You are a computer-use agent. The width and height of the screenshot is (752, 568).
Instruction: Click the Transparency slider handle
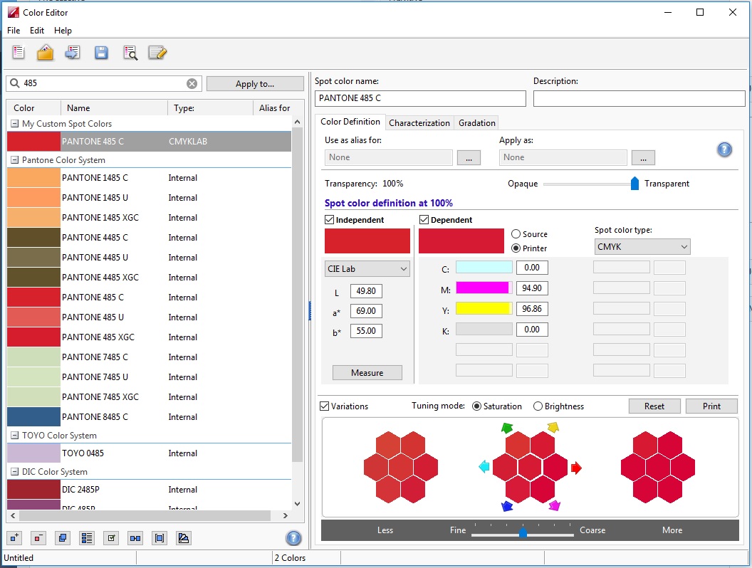[x=634, y=183]
